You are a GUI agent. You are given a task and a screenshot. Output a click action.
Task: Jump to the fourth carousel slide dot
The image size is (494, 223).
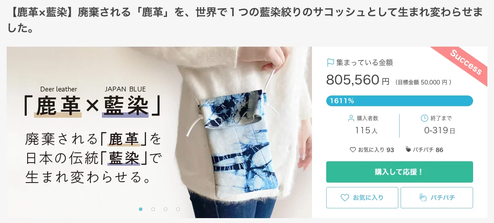[178, 209]
